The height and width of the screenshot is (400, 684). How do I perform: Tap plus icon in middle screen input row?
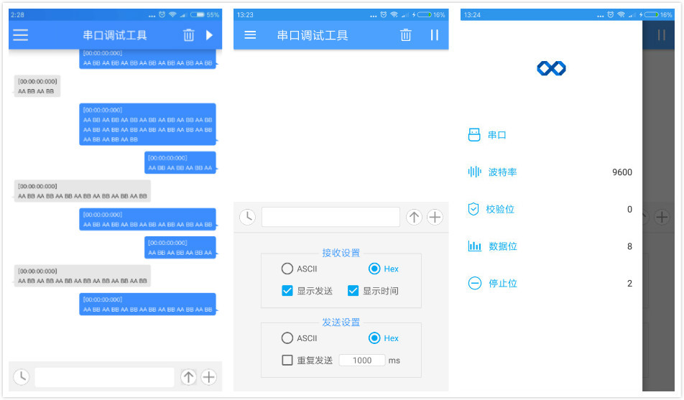click(x=435, y=217)
